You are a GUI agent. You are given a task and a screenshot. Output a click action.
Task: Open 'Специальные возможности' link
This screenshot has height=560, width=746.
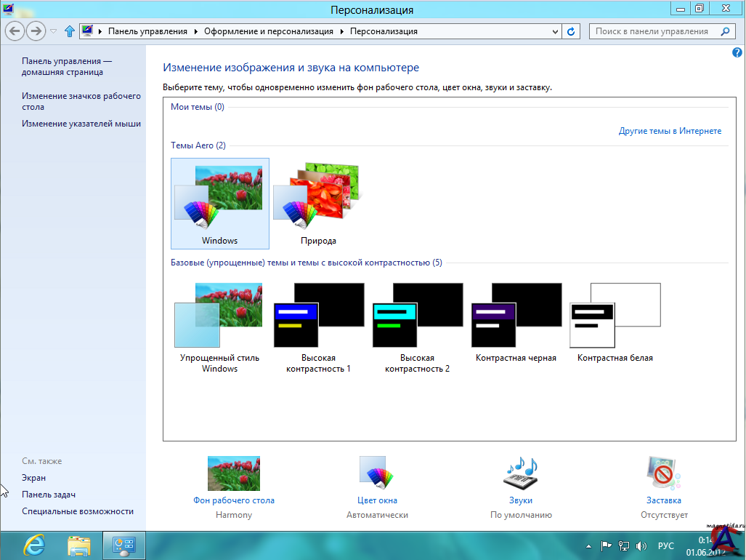[78, 511]
